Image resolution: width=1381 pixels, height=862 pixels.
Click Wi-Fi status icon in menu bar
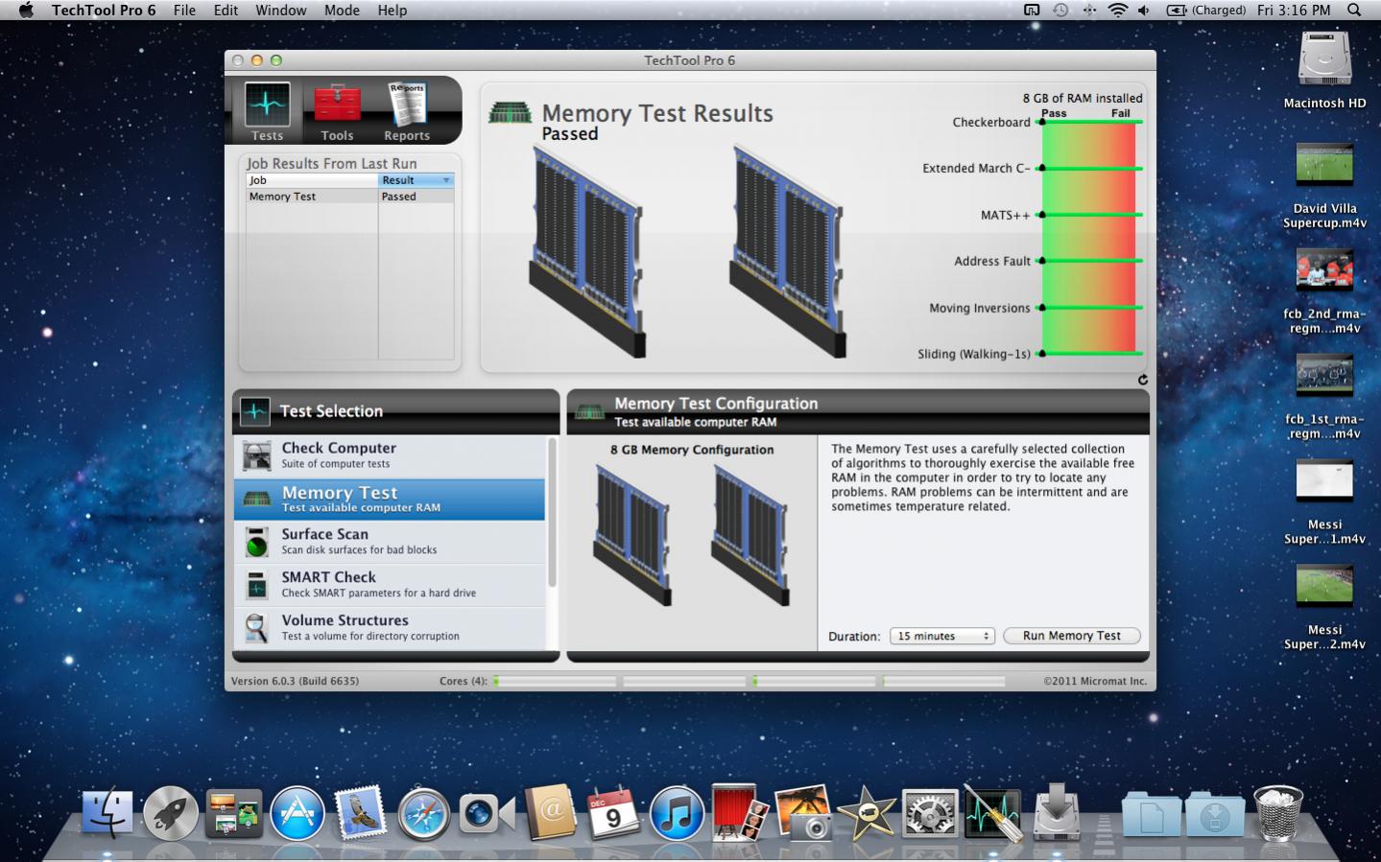pos(1117,10)
